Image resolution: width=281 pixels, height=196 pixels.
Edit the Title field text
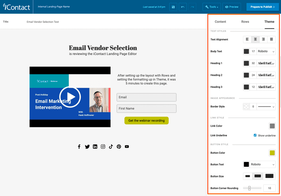coord(43,22)
